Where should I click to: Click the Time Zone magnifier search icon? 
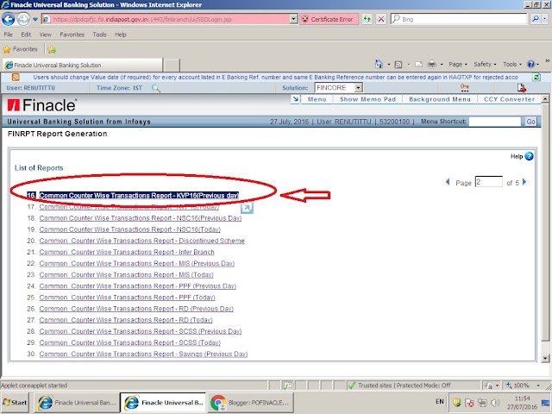pyautogui.click(x=156, y=88)
